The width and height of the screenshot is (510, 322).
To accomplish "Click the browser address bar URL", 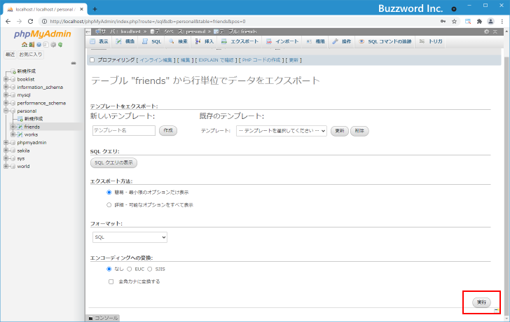I will tap(148, 22).
